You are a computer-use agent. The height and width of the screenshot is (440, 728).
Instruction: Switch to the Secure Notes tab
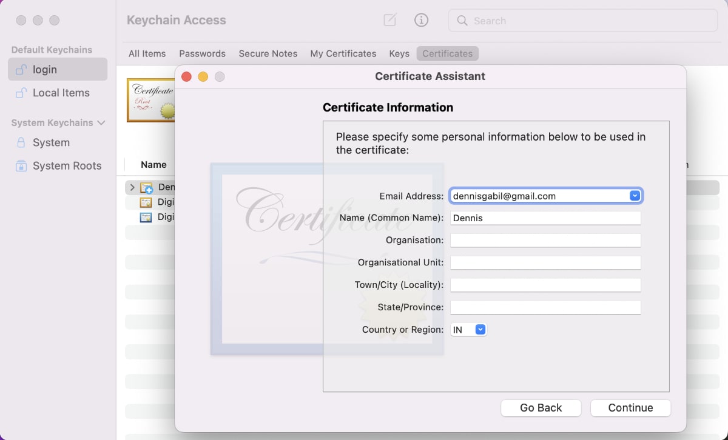coord(268,53)
